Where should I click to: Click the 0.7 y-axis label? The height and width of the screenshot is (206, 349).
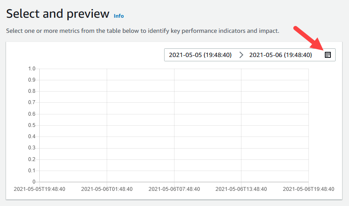(x=32, y=102)
